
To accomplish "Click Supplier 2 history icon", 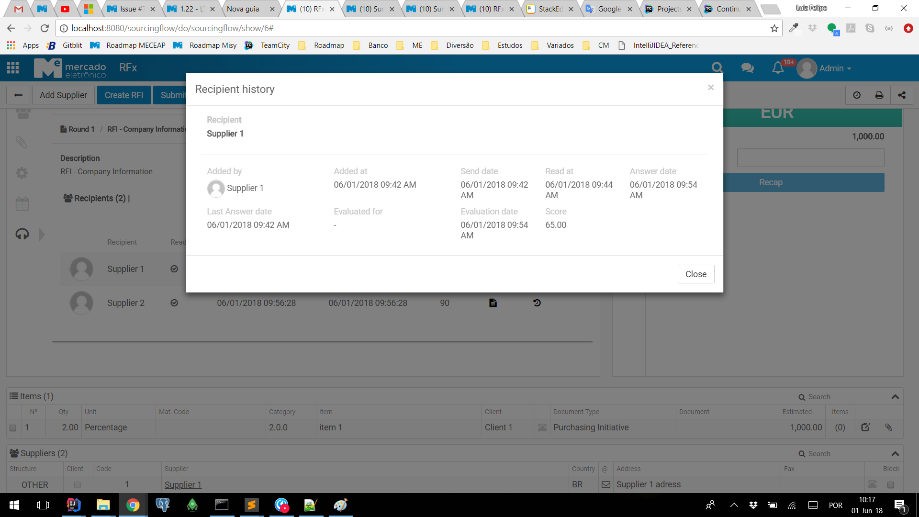I will pyautogui.click(x=537, y=303).
